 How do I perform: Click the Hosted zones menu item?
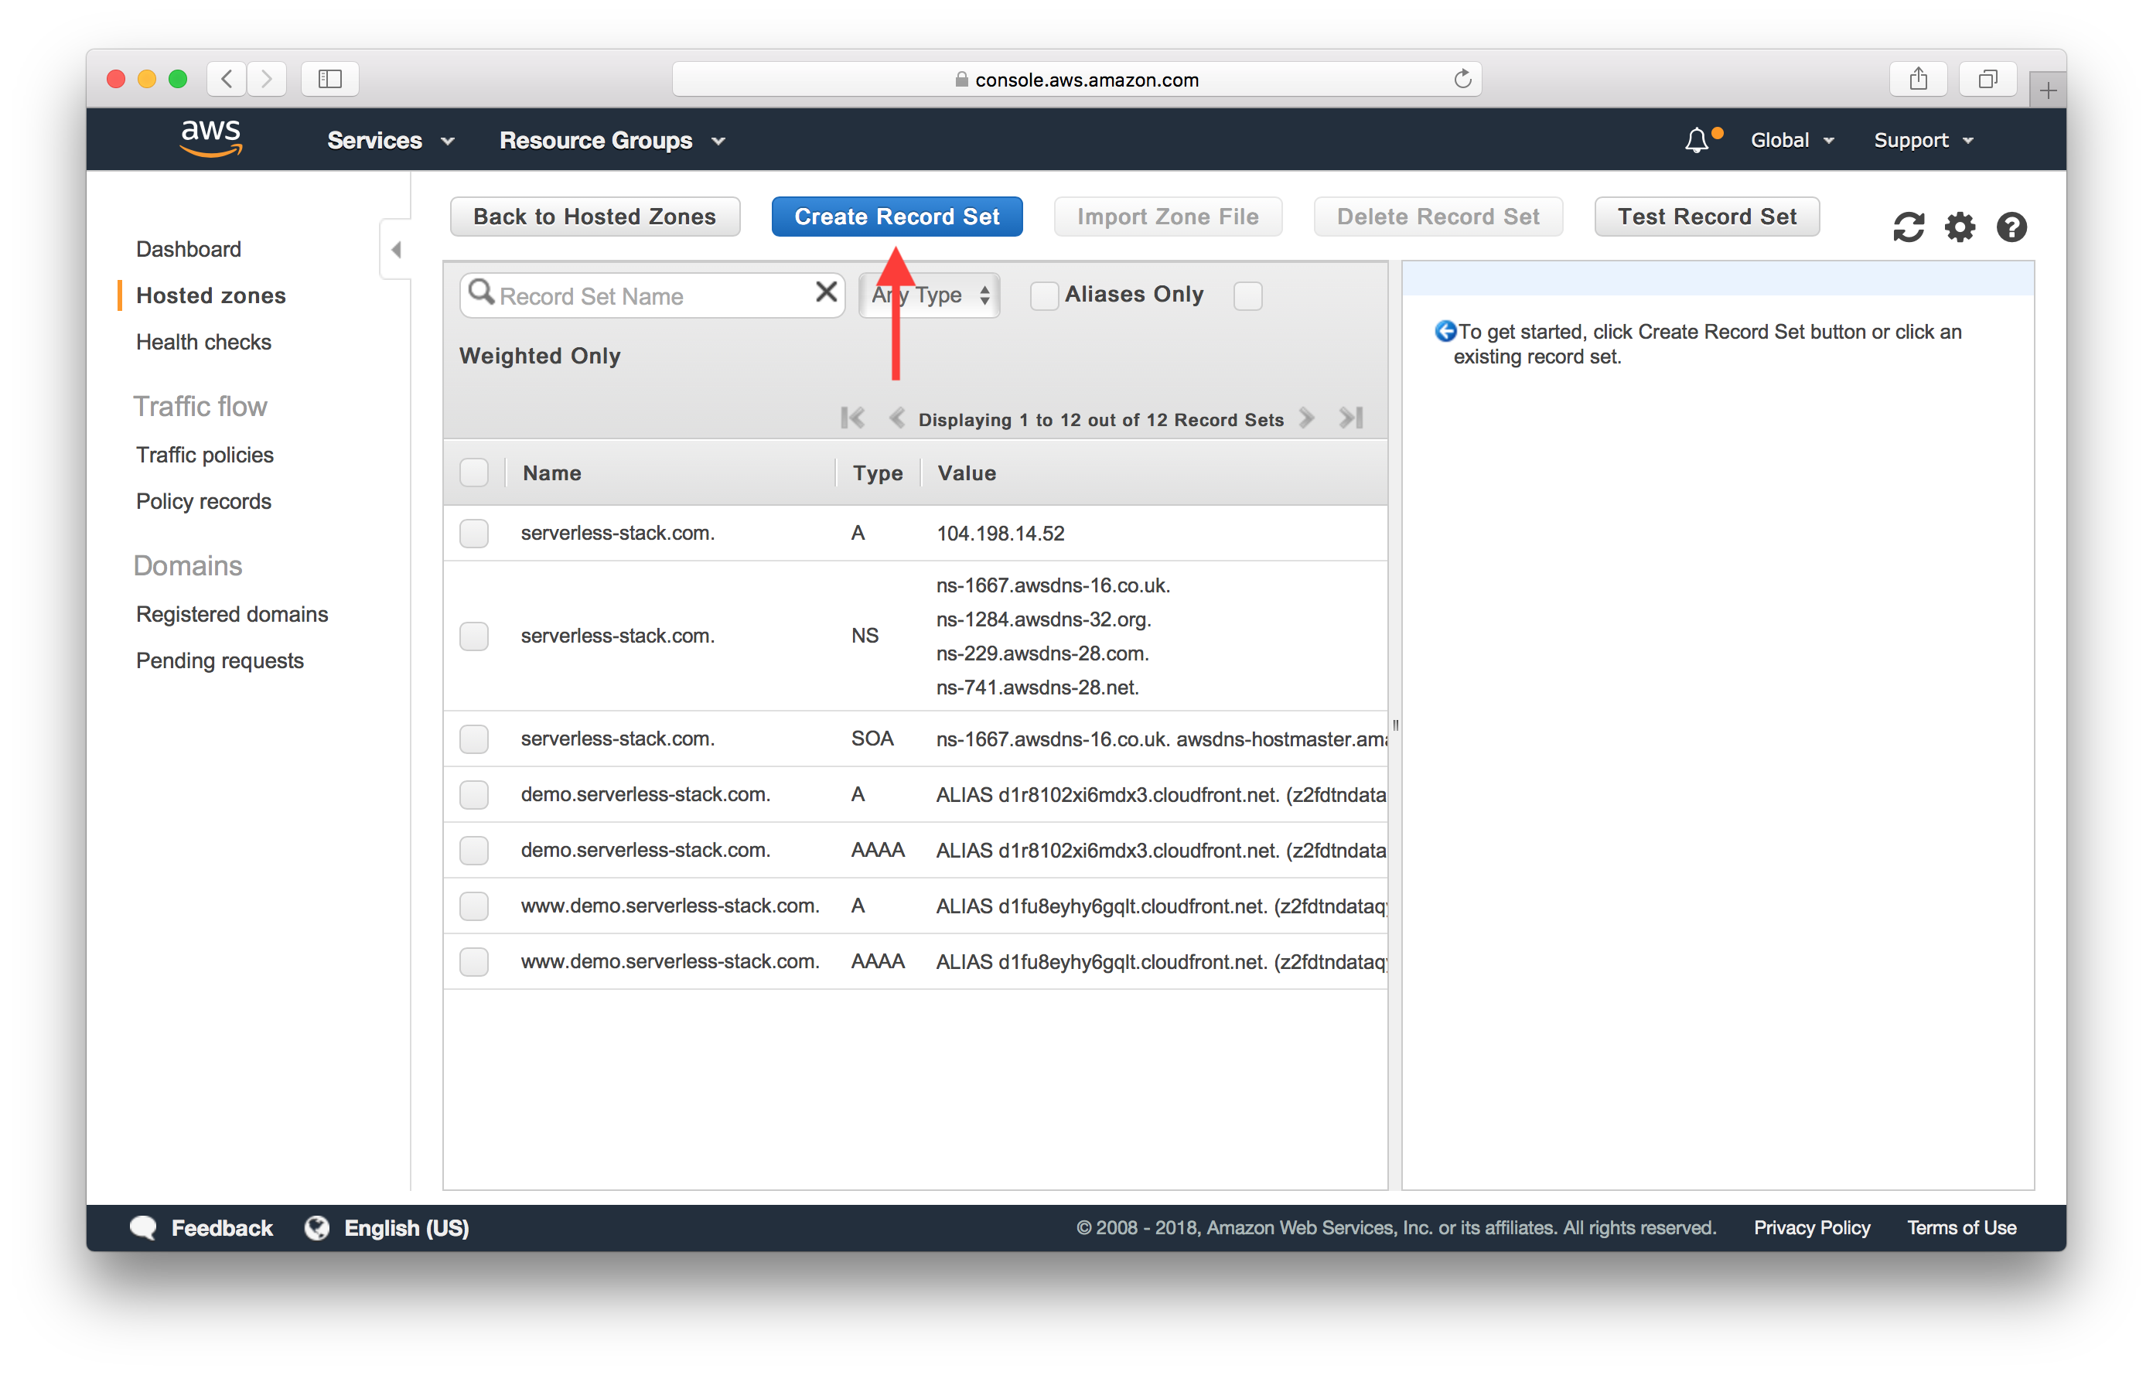pyautogui.click(x=210, y=294)
